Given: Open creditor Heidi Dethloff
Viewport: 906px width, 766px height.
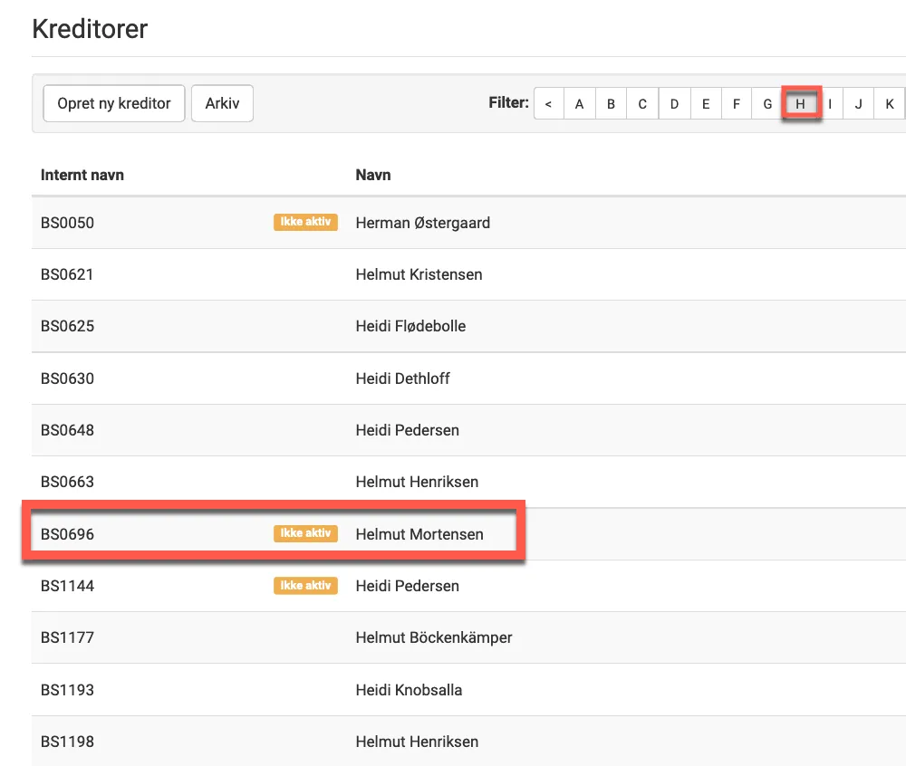Looking at the screenshot, I should click(403, 378).
